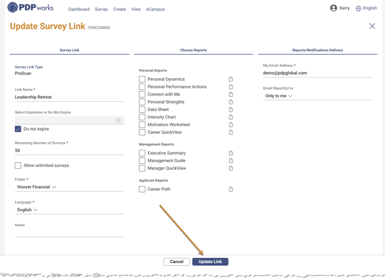Uncheck the Do not expire checkbox
Viewport: 385px width, 278px height.
point(18,129)
